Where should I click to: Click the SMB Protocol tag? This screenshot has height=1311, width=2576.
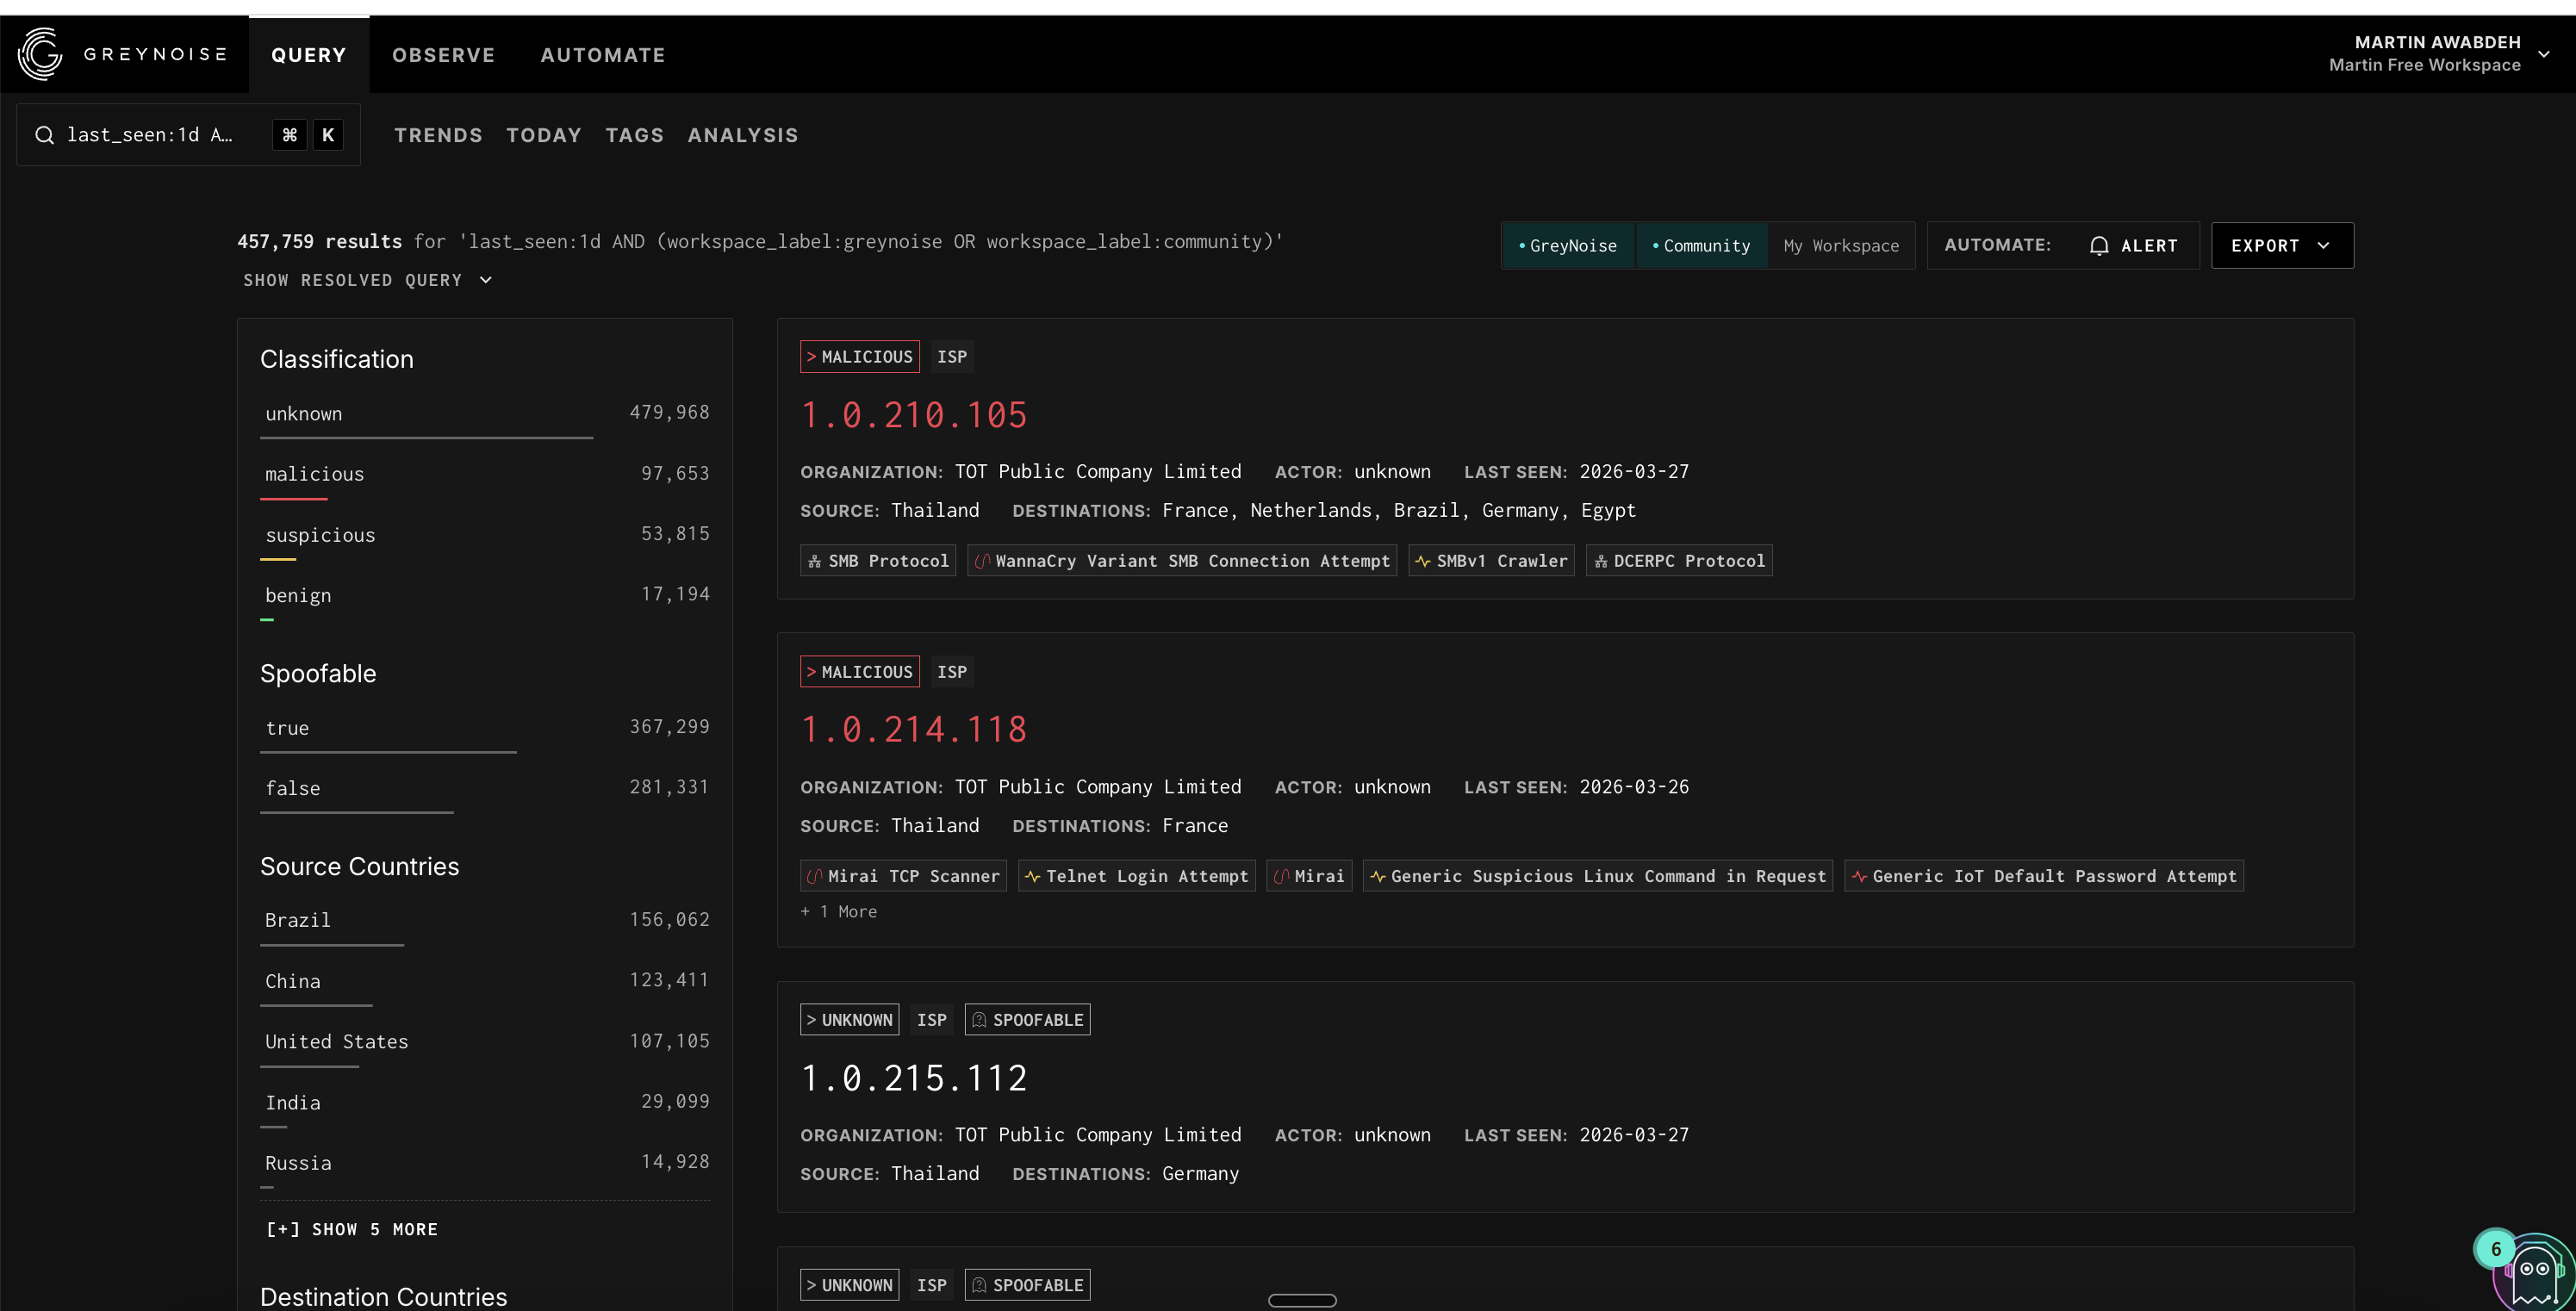point(878,561)
